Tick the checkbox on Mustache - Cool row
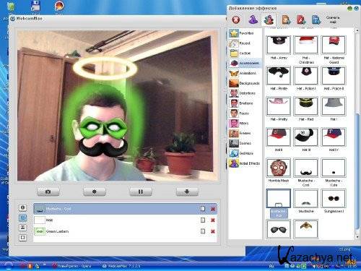This screenshot has width=361, height=271. pos(203,209)
